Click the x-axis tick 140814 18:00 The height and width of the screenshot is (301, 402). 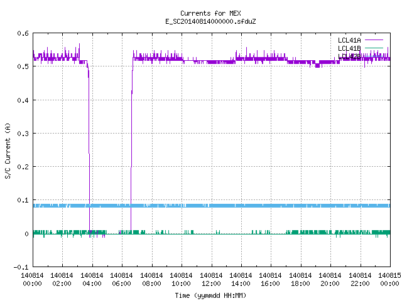(300, 279)
